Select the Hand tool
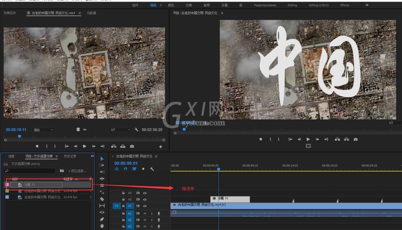The height and width of the screenshot is (230, 402). click(x=102, y=226)
